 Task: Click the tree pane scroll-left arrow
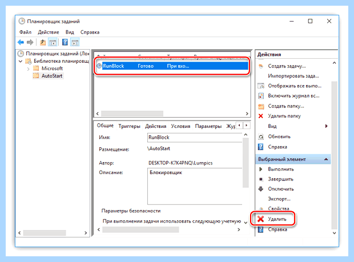[x=19, y=233]
